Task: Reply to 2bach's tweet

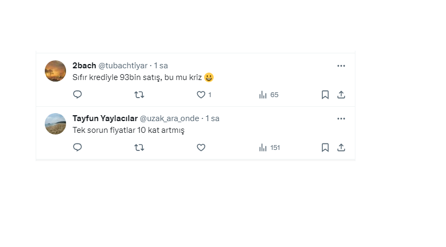Action: click(77, 94)
